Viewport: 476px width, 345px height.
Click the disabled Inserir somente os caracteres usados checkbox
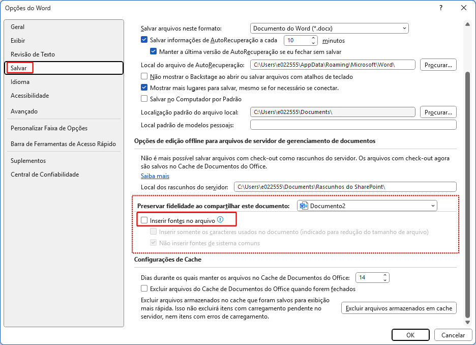coord(153,232)
